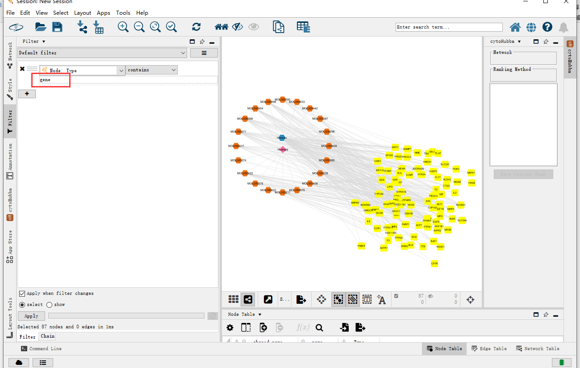Image resolution: width=580 pixels, height=368 pixels.
Task: Switch to Network Table tab
Action: (x=538, y=349)
